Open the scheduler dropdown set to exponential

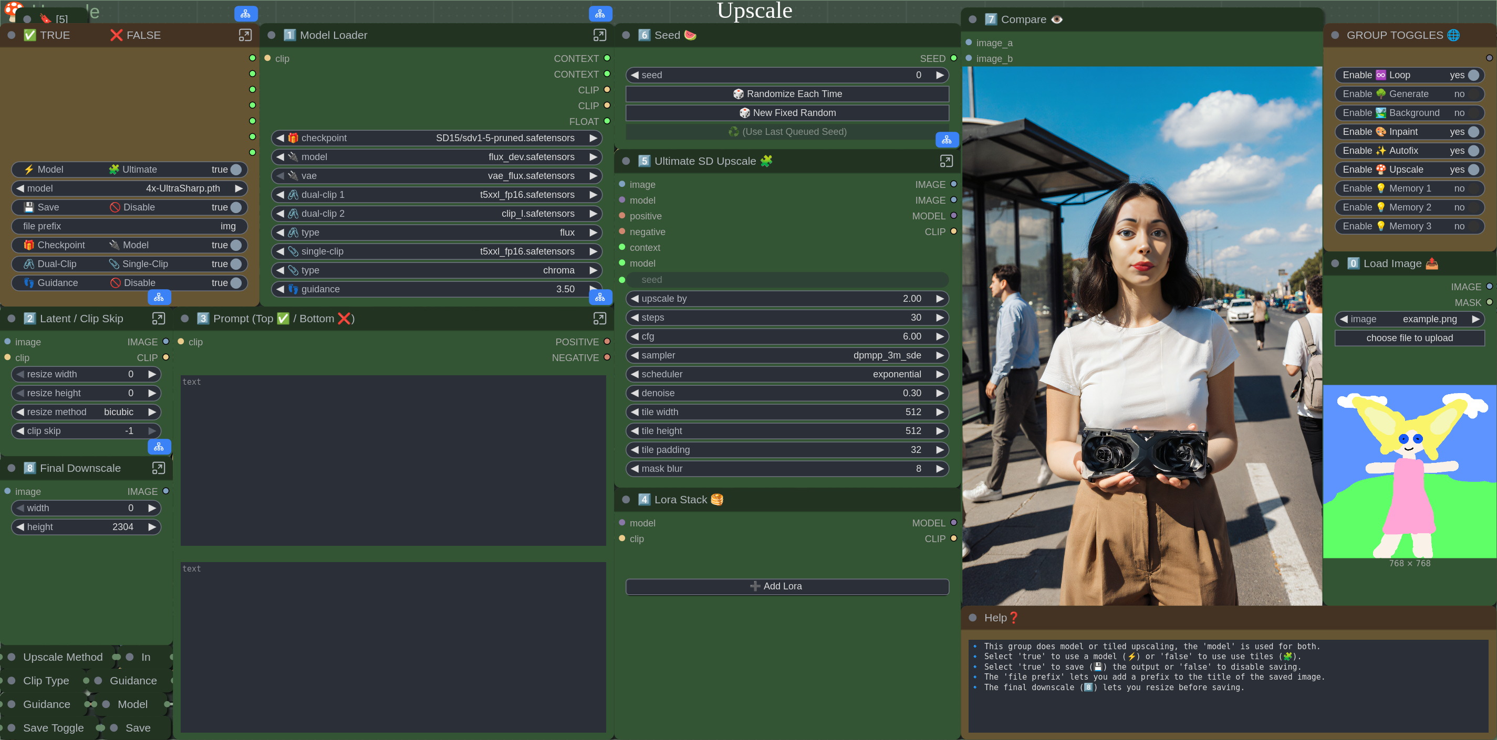786,375
